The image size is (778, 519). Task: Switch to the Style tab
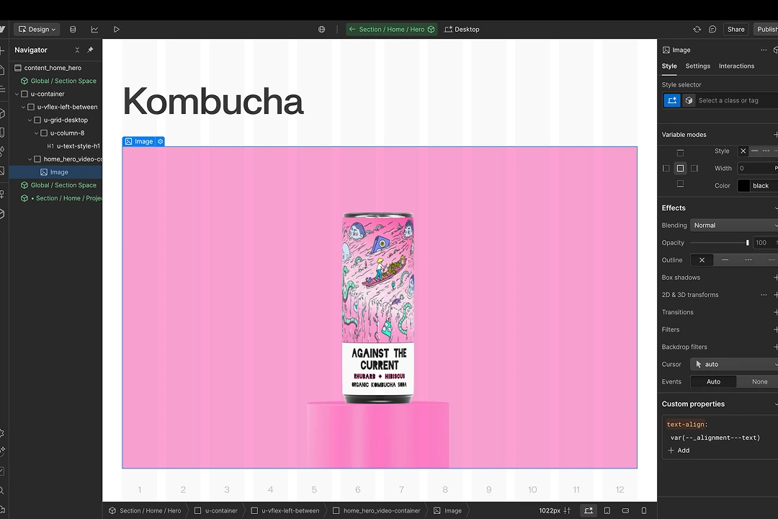click(x=669, y=66)
